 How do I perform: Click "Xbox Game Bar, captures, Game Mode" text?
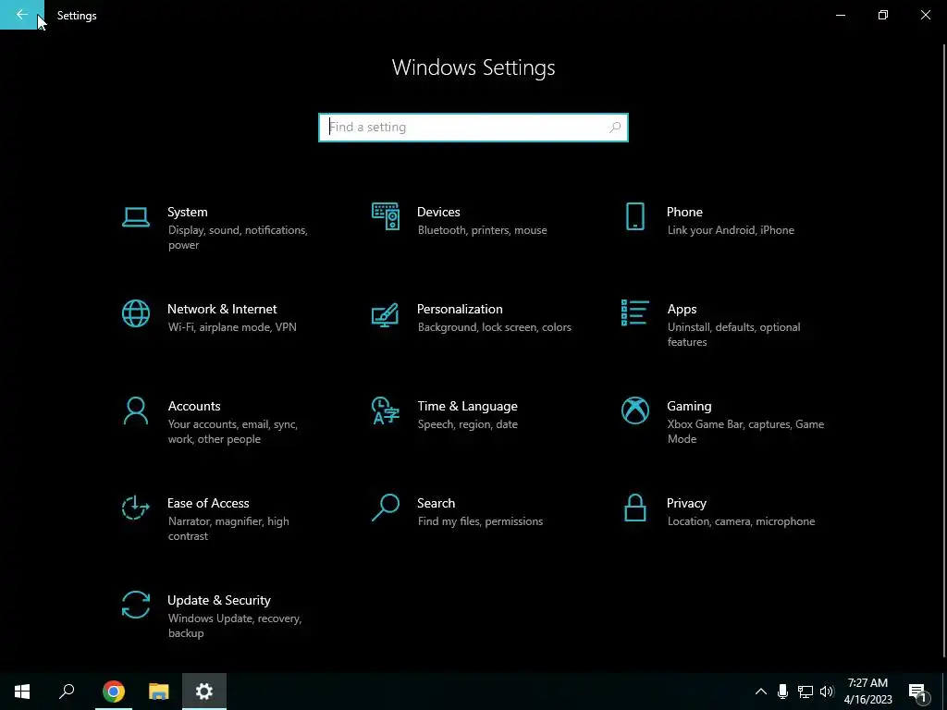745,432
